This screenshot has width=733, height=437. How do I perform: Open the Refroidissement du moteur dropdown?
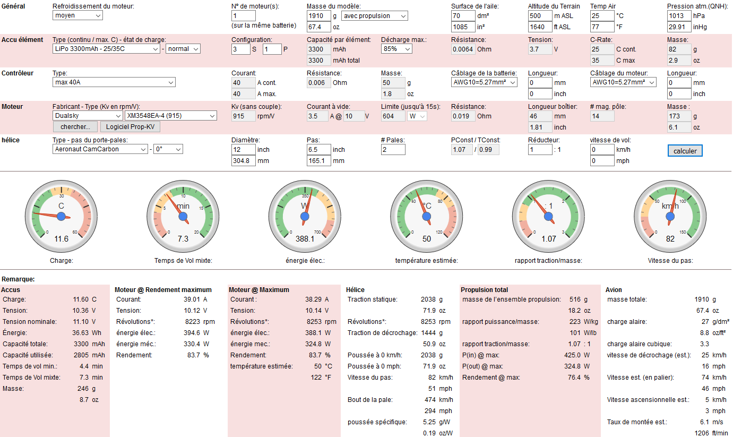[78, 15]
